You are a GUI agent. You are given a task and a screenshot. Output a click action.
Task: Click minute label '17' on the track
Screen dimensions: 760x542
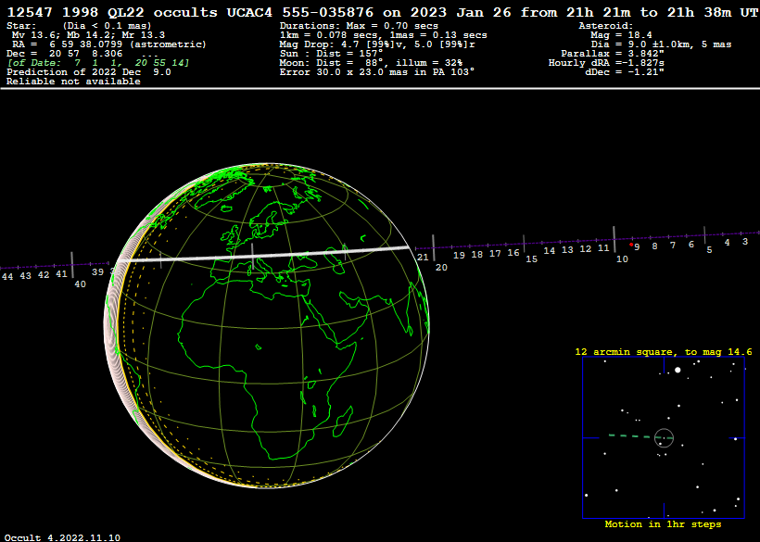(495, 254)
